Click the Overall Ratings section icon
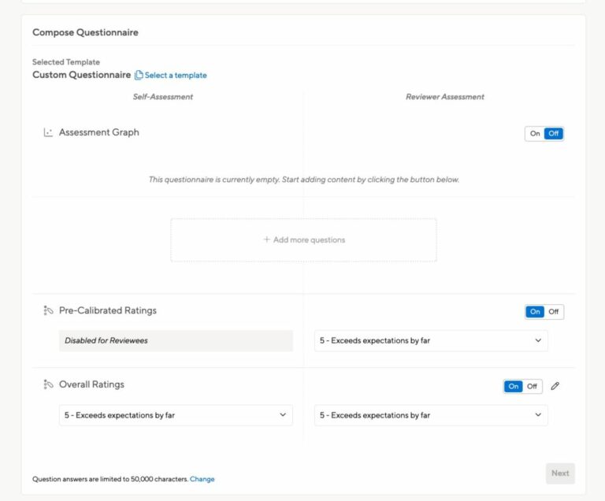 48,384
